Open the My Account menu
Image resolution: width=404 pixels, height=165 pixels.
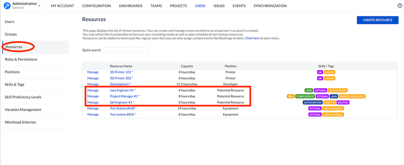coord(63,6)
